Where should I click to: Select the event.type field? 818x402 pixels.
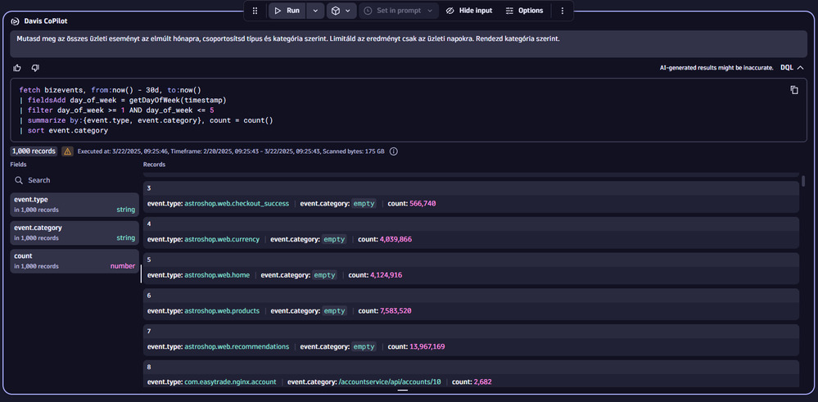pyautogui.click(x=74, y=205)
